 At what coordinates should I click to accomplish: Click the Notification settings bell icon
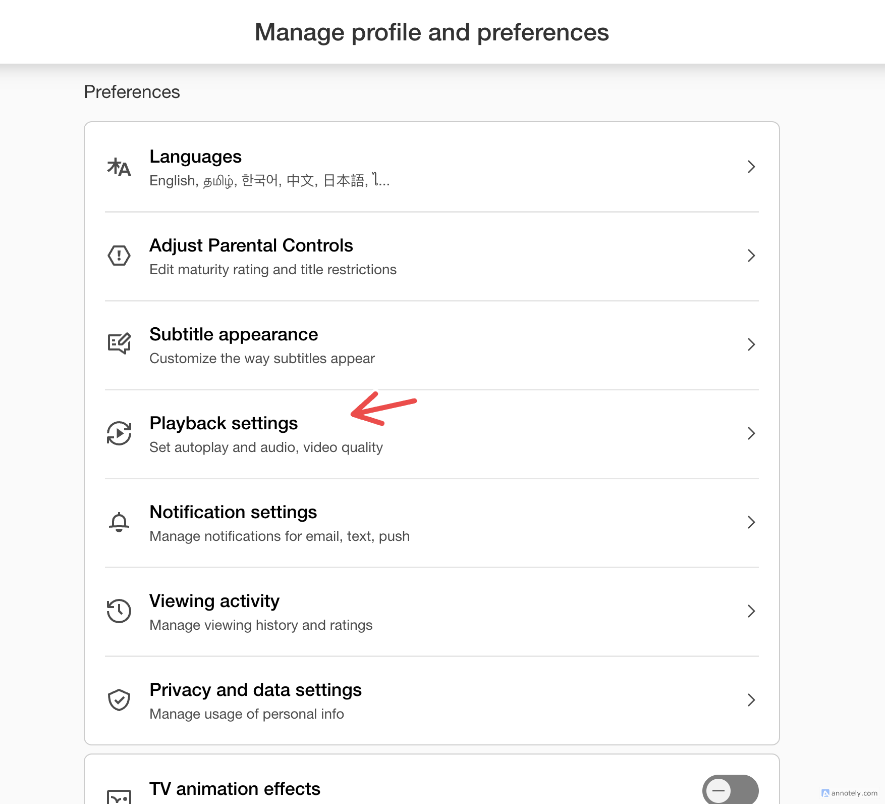[119, 522]
